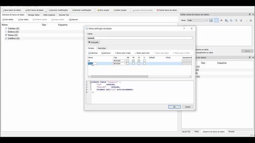Image resolution: width=255 pixels, height=143 pixels.
Task: Switch to Restrições tab in dialog
Action: 102,48
